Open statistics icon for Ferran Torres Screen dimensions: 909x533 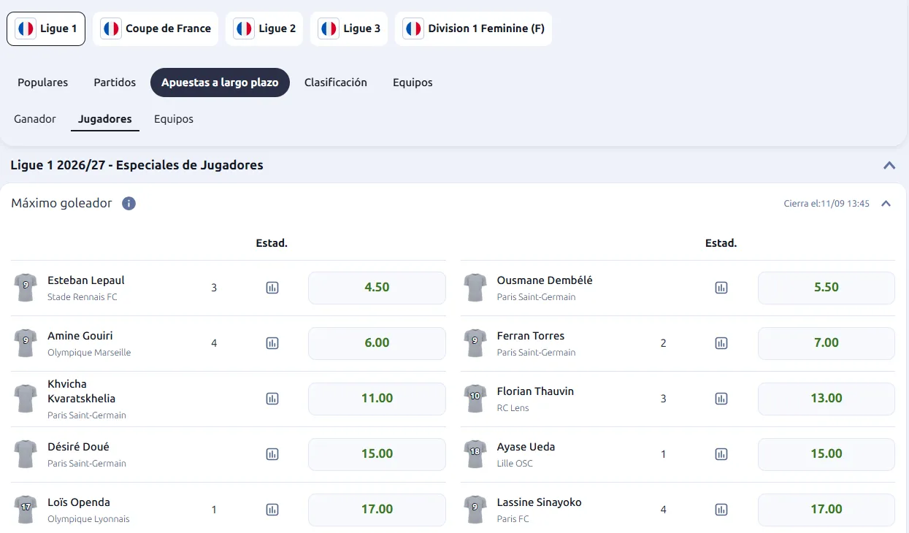click(721, 343)
